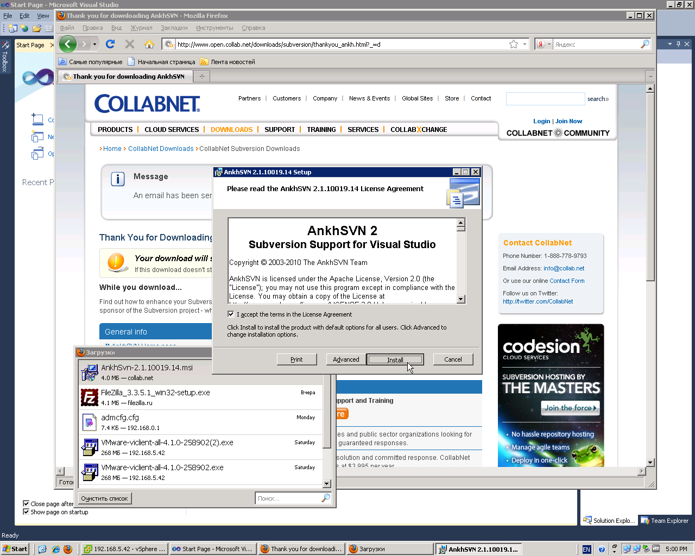Image resolution: width=695 pixels, height=556 pixels.
Task: Click into the CollabNet site search field
Action: coord(545,99)
